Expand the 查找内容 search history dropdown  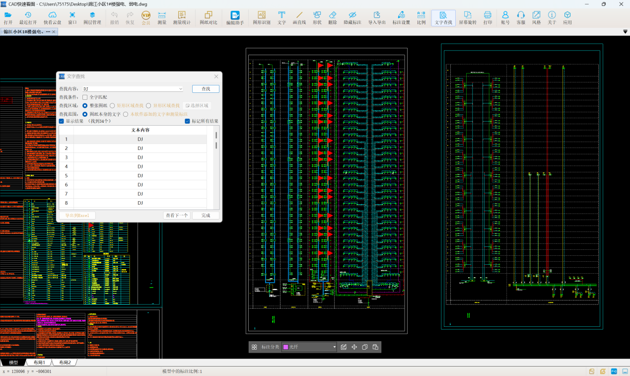pyautogui.click(x=181, y=89)
